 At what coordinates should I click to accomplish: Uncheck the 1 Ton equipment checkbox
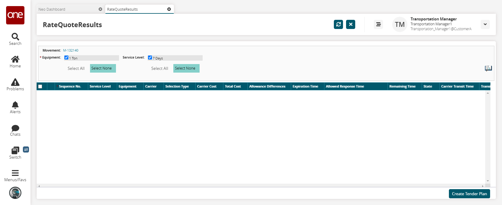(66, 57)
